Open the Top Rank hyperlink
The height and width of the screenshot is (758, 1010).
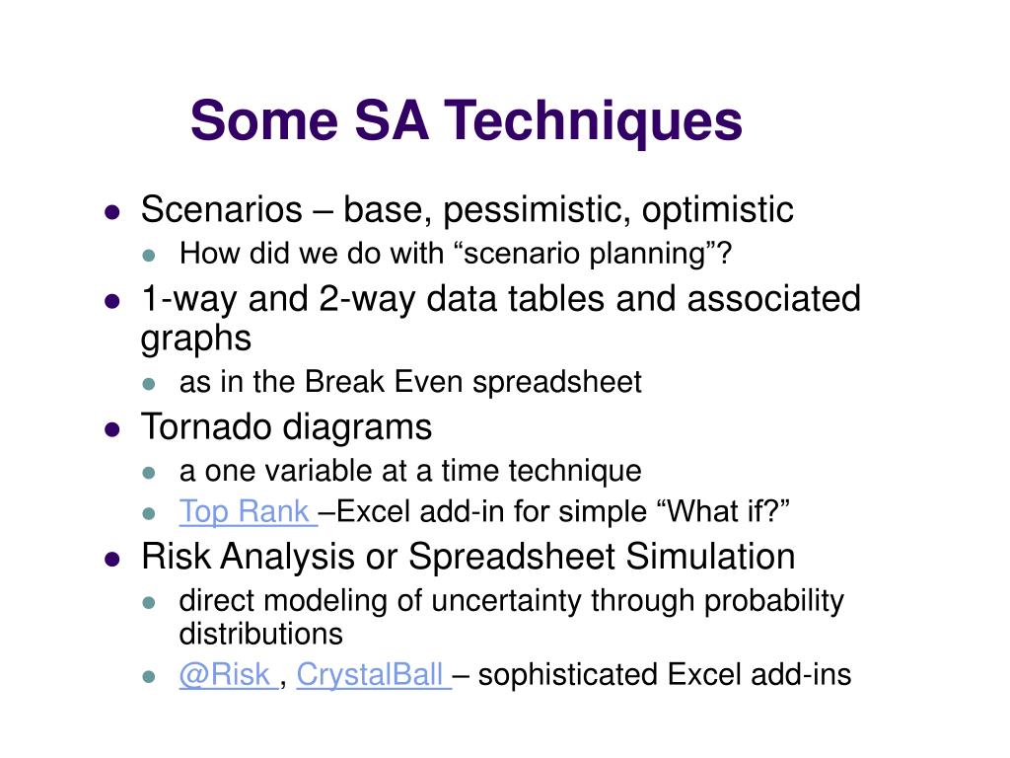point(248,512)
